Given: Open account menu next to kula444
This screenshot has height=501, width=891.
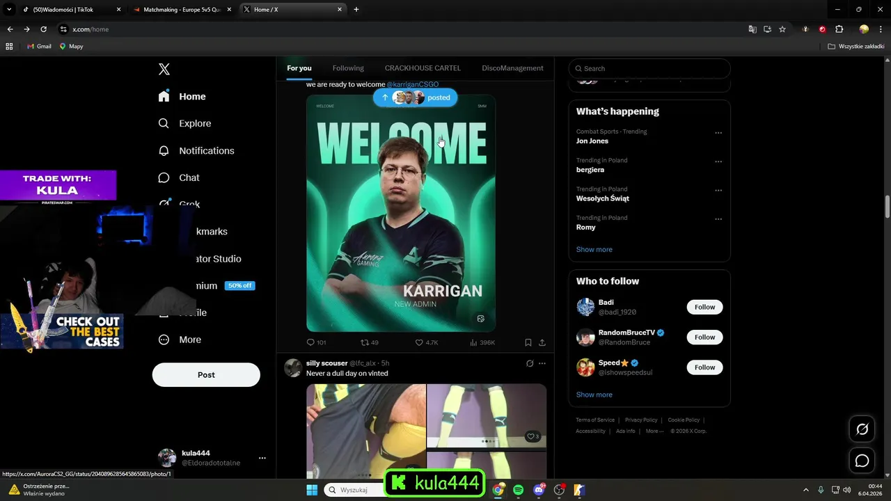Looking at the screenshot, I should coord(262,458).
